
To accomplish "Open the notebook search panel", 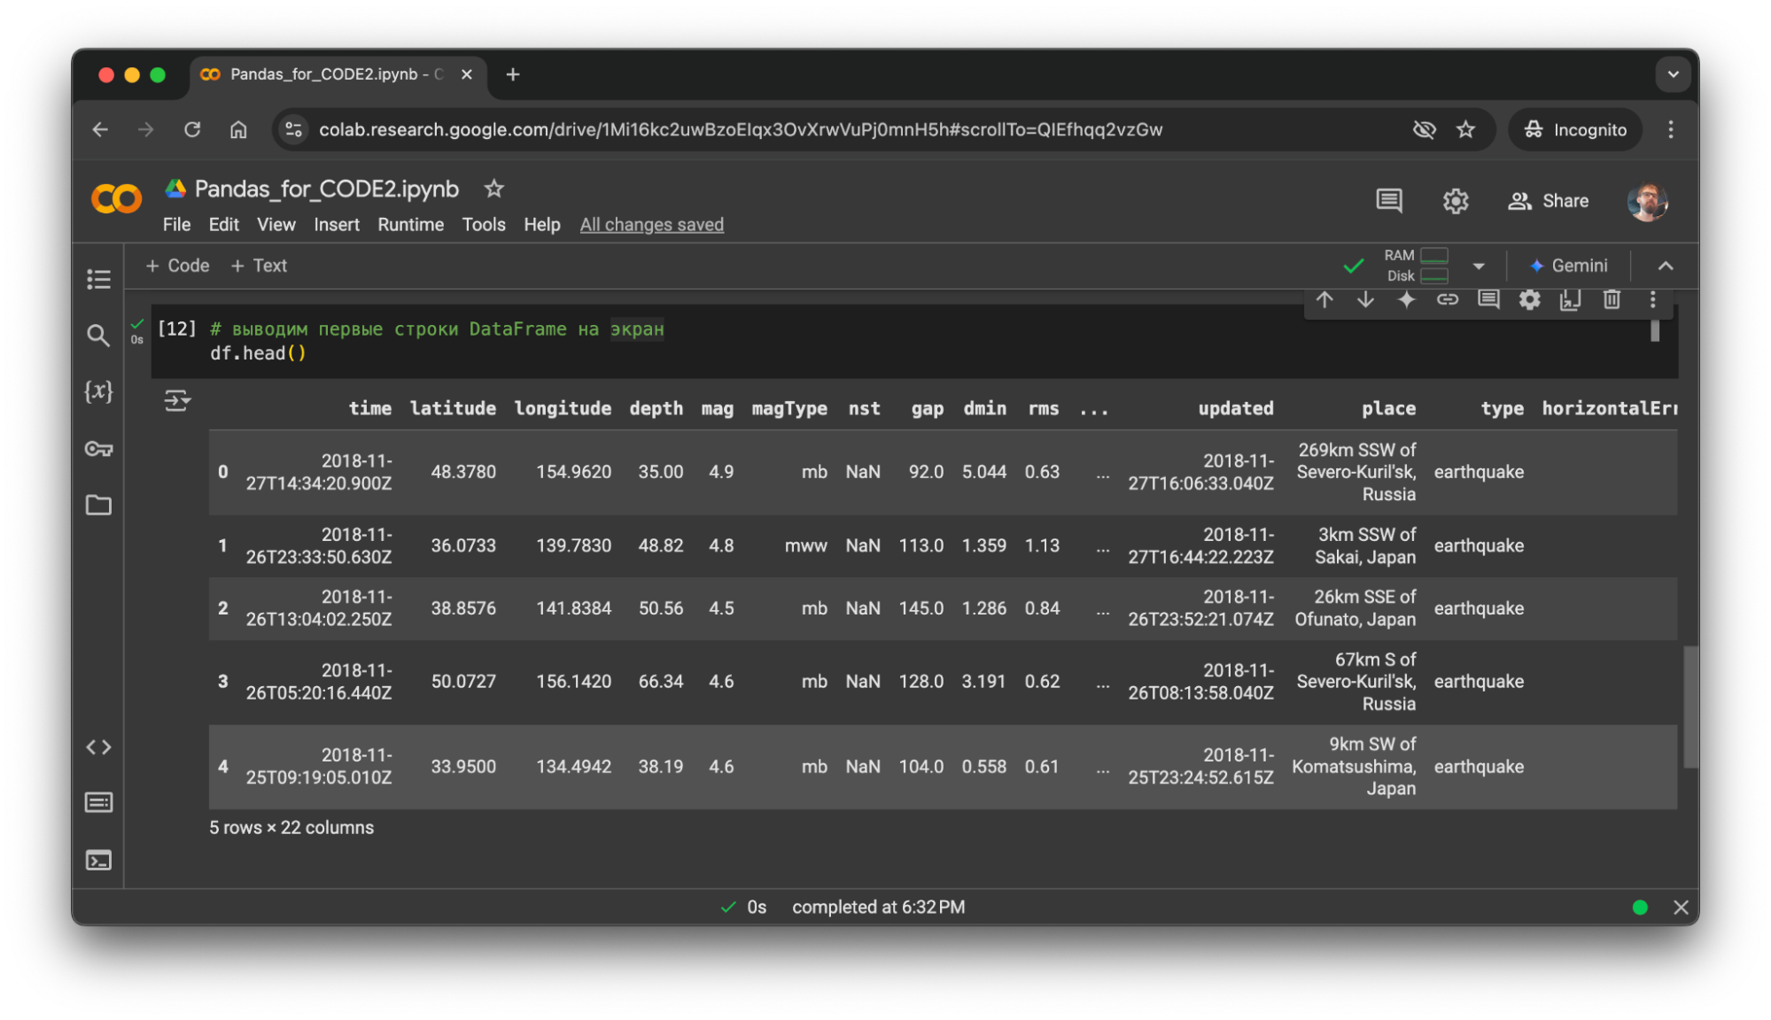I will (98, 336).
